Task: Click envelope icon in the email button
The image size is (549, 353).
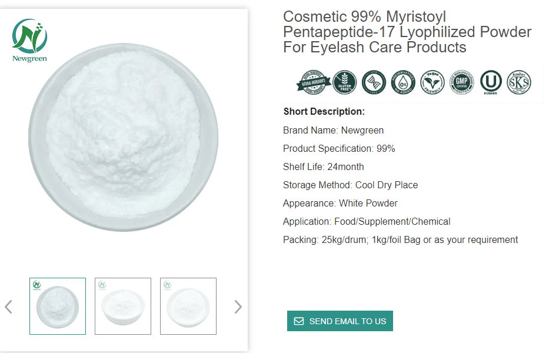Action: point(299,321)
